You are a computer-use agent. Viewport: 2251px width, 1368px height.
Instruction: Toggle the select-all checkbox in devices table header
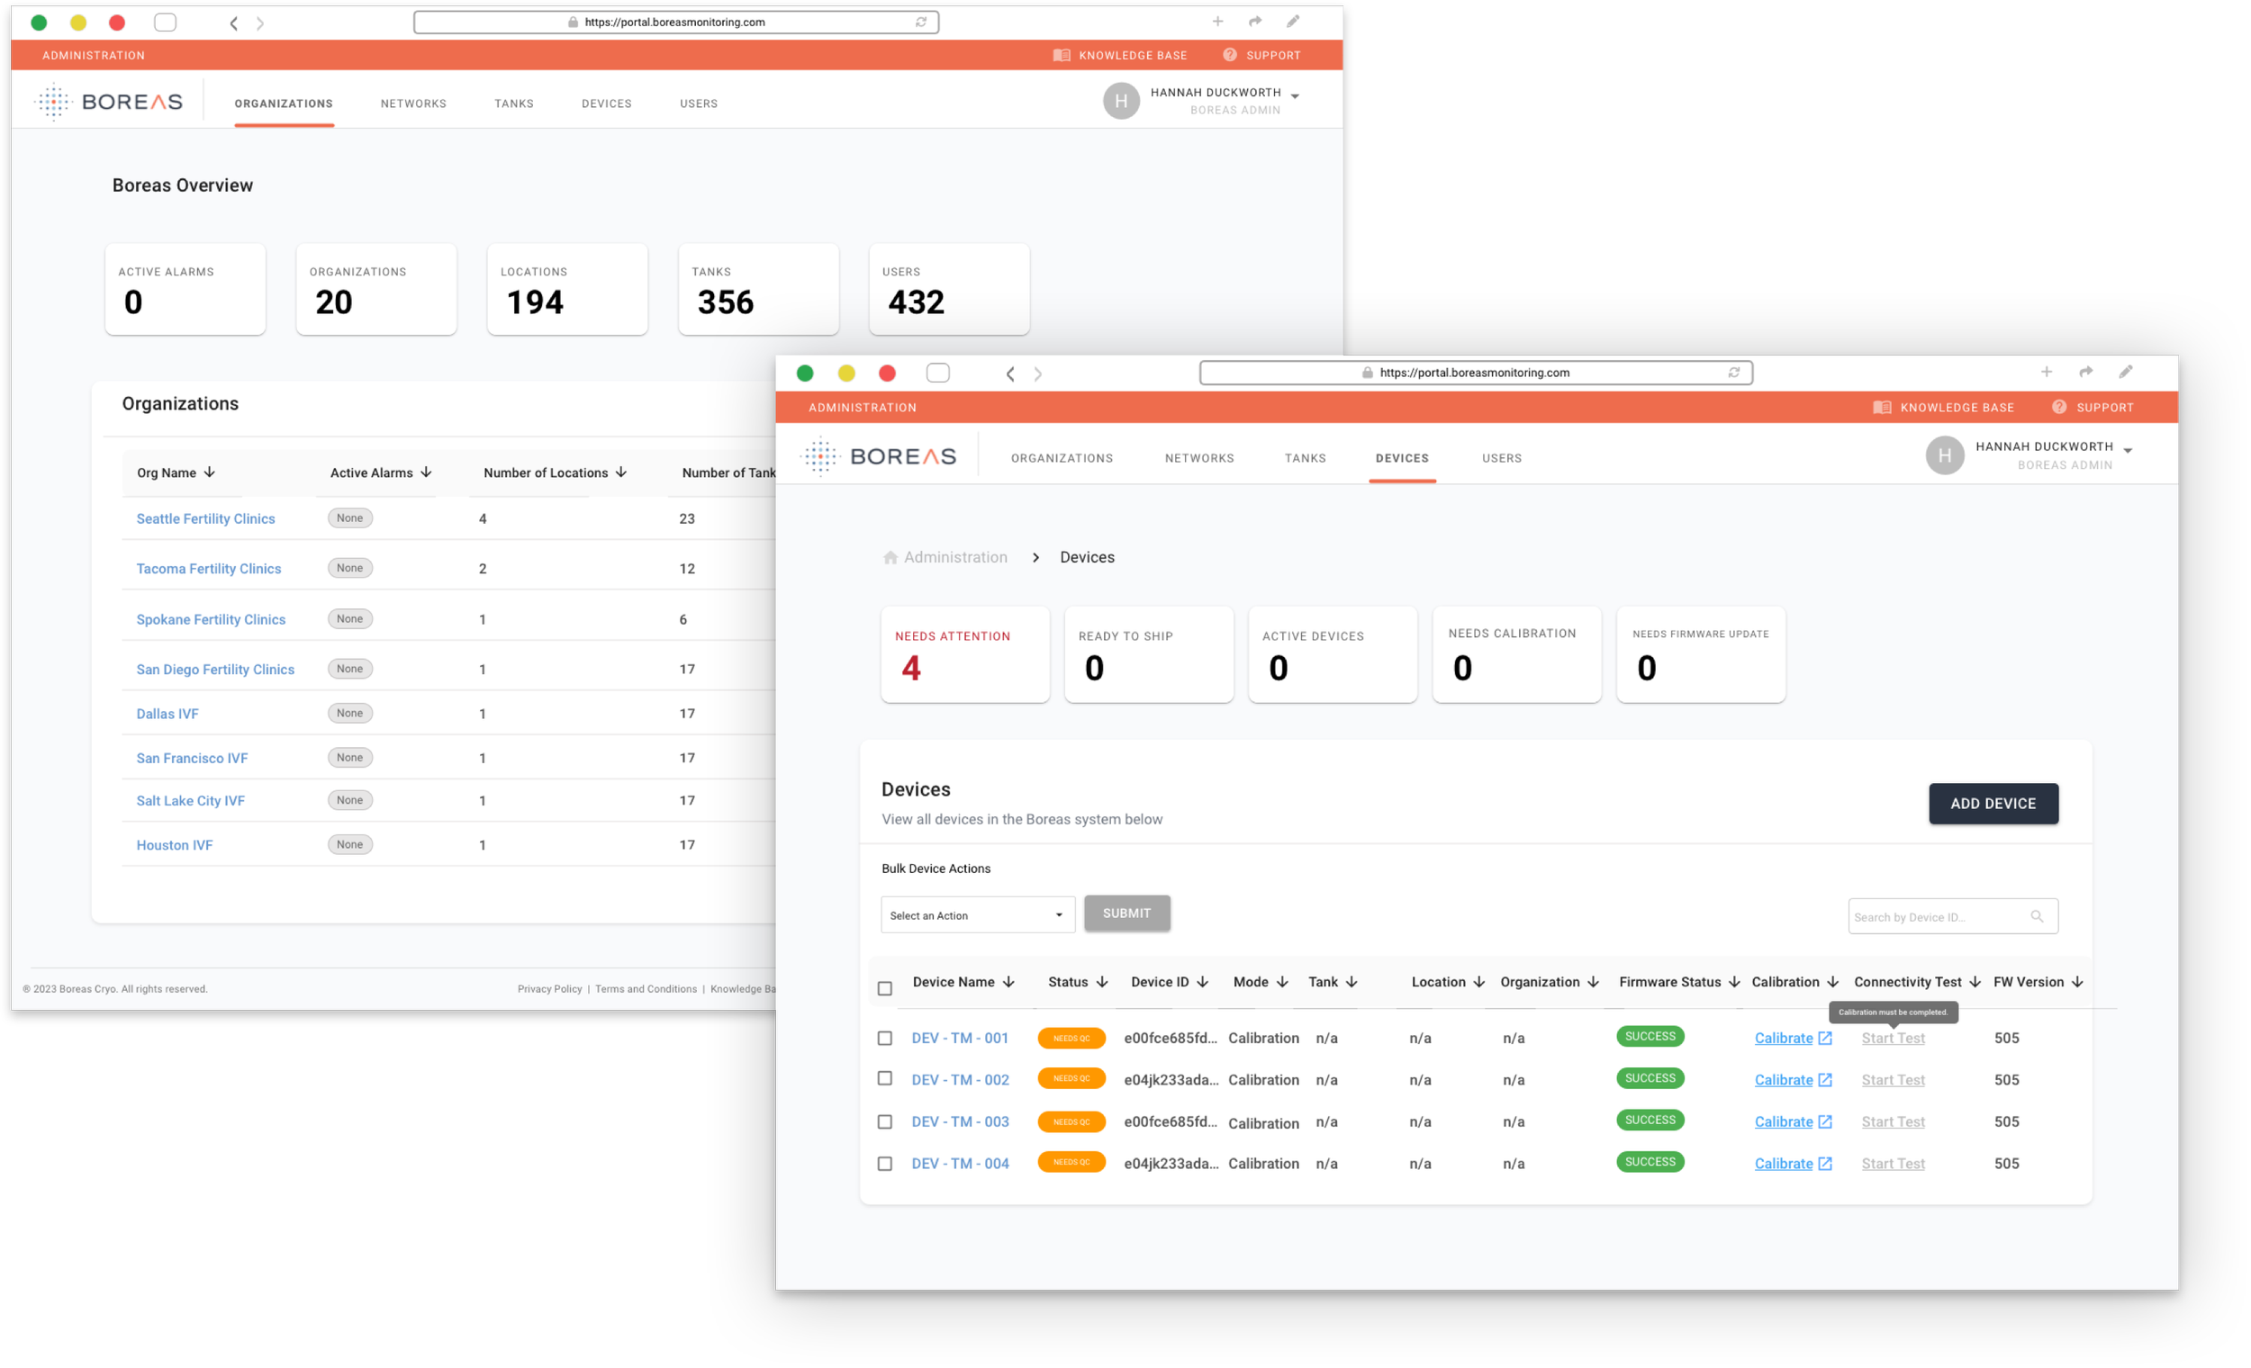tap(884, 988)
